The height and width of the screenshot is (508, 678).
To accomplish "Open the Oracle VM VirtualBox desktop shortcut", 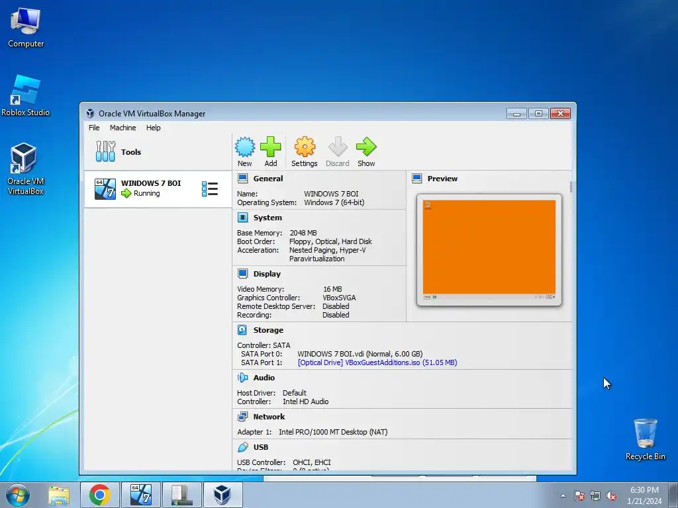I will 26,169.
